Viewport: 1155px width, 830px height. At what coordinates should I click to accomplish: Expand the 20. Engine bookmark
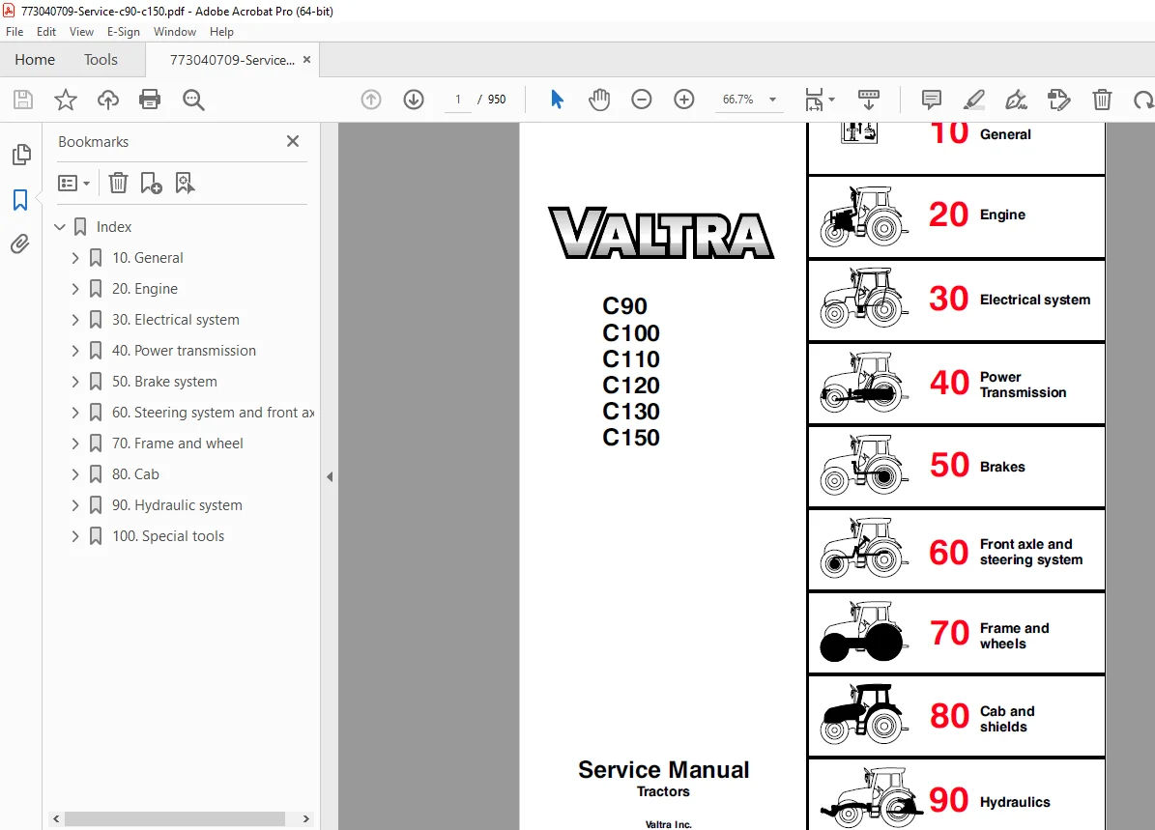click(75, 289)
